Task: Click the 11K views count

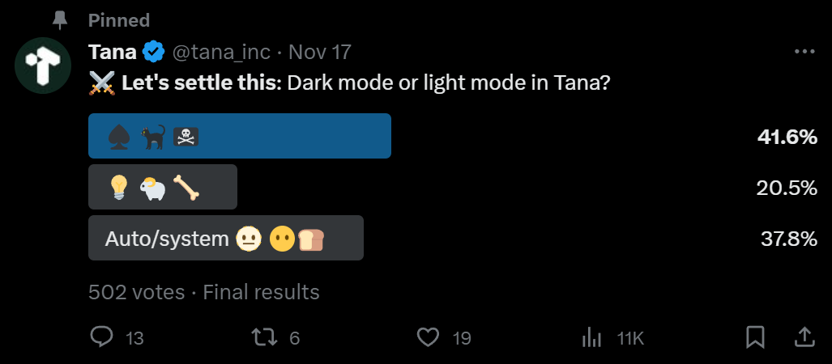Action: point(630,338)
